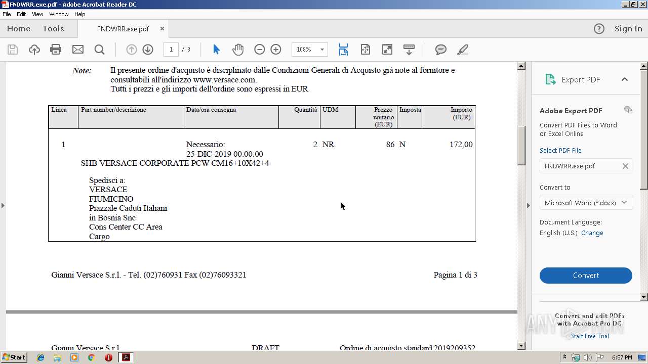
Task: Click the Sign In link
Action: 628,29
